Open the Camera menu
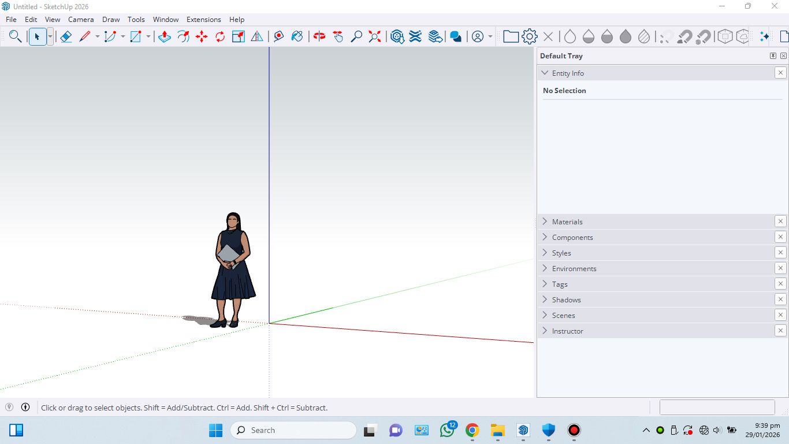This screenshot has height=444, width=789. coord(81,19)
